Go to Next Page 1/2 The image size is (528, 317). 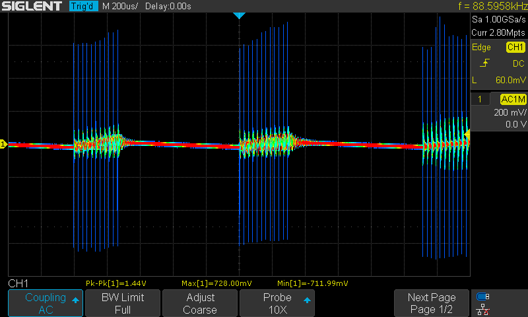coord(432,303)
